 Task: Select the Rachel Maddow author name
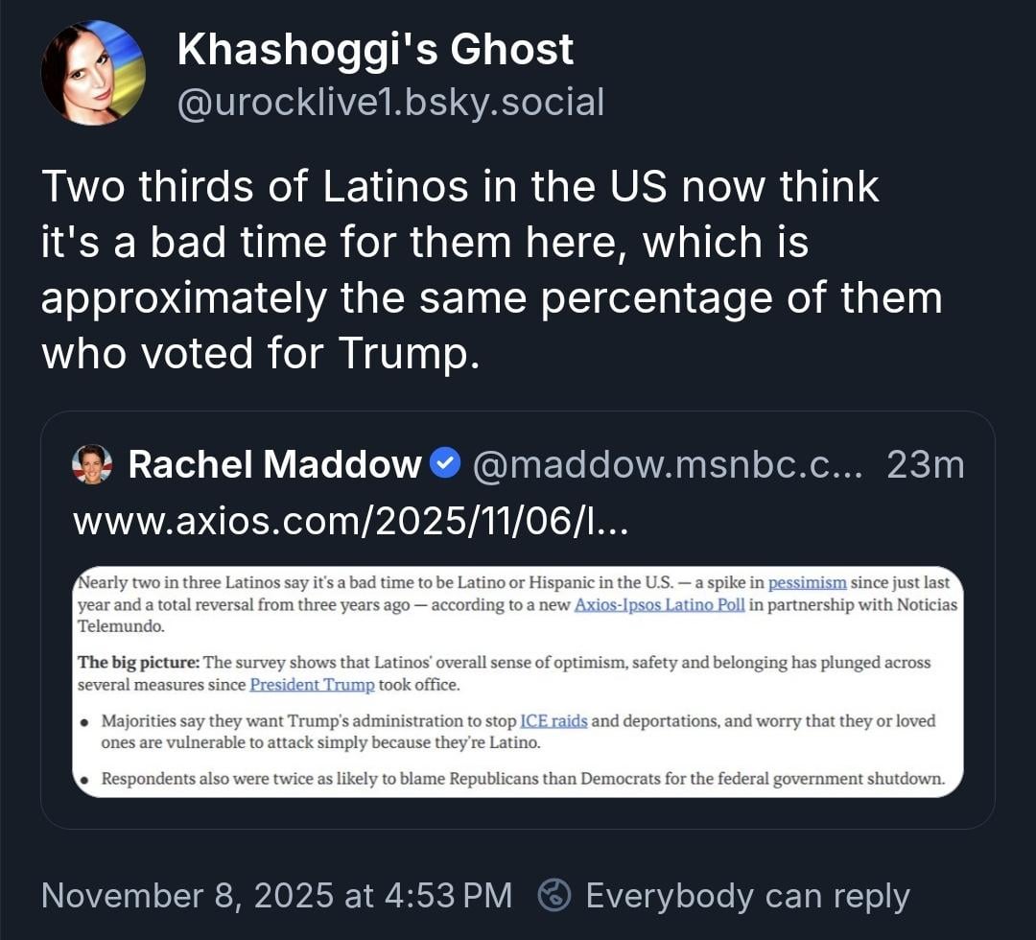(274, 465)
